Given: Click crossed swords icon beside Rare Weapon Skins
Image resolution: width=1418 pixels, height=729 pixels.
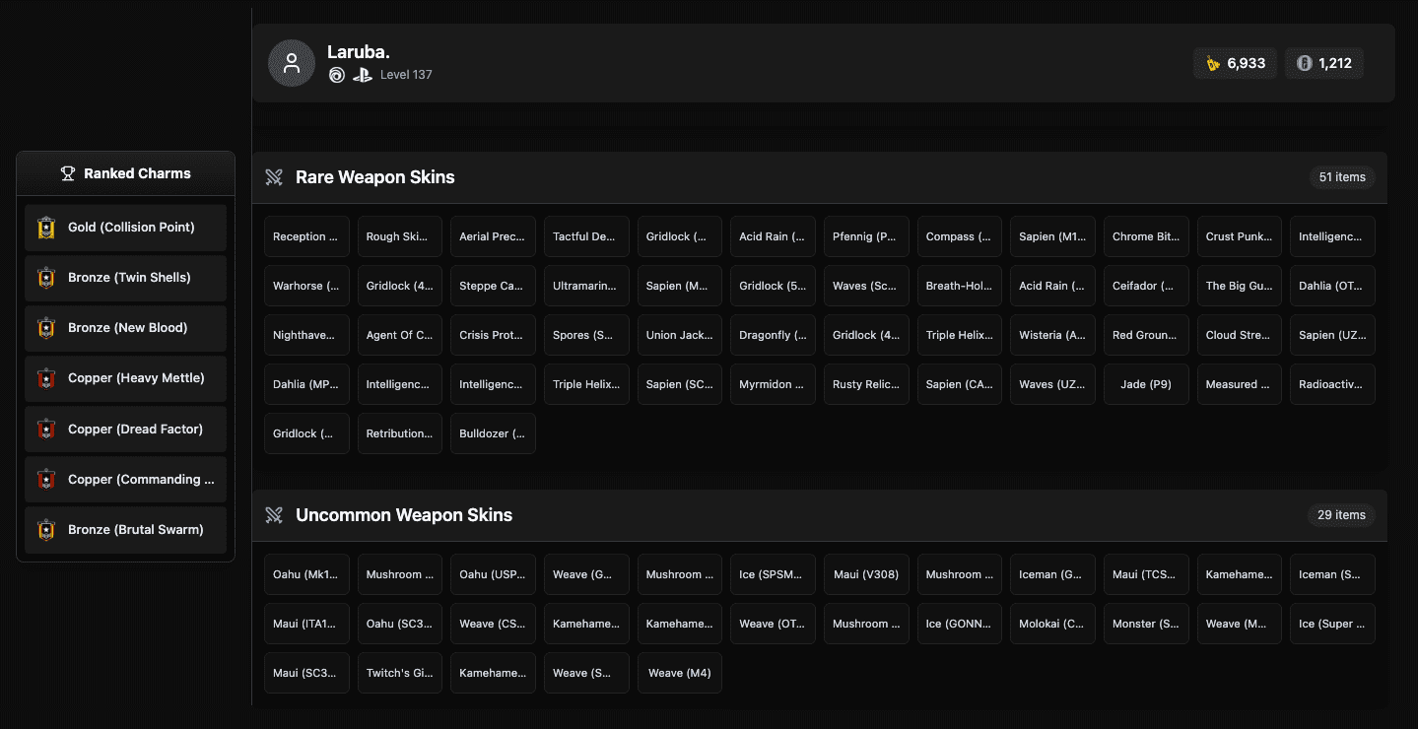Looking at the screenshot, I should 274,177.
